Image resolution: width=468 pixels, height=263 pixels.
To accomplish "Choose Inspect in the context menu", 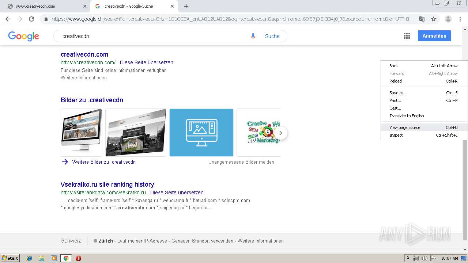I will (424, 135).
